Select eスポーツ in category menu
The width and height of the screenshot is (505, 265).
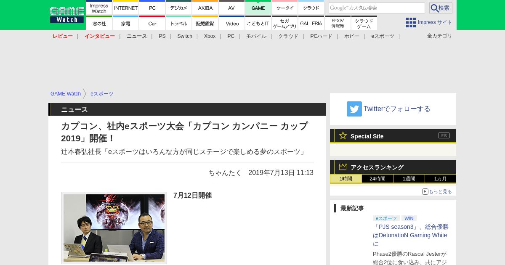383,36
